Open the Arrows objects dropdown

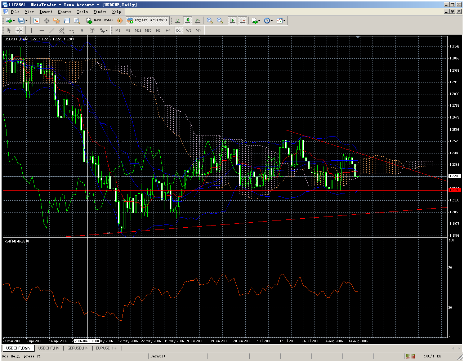(x=104, y=31)
